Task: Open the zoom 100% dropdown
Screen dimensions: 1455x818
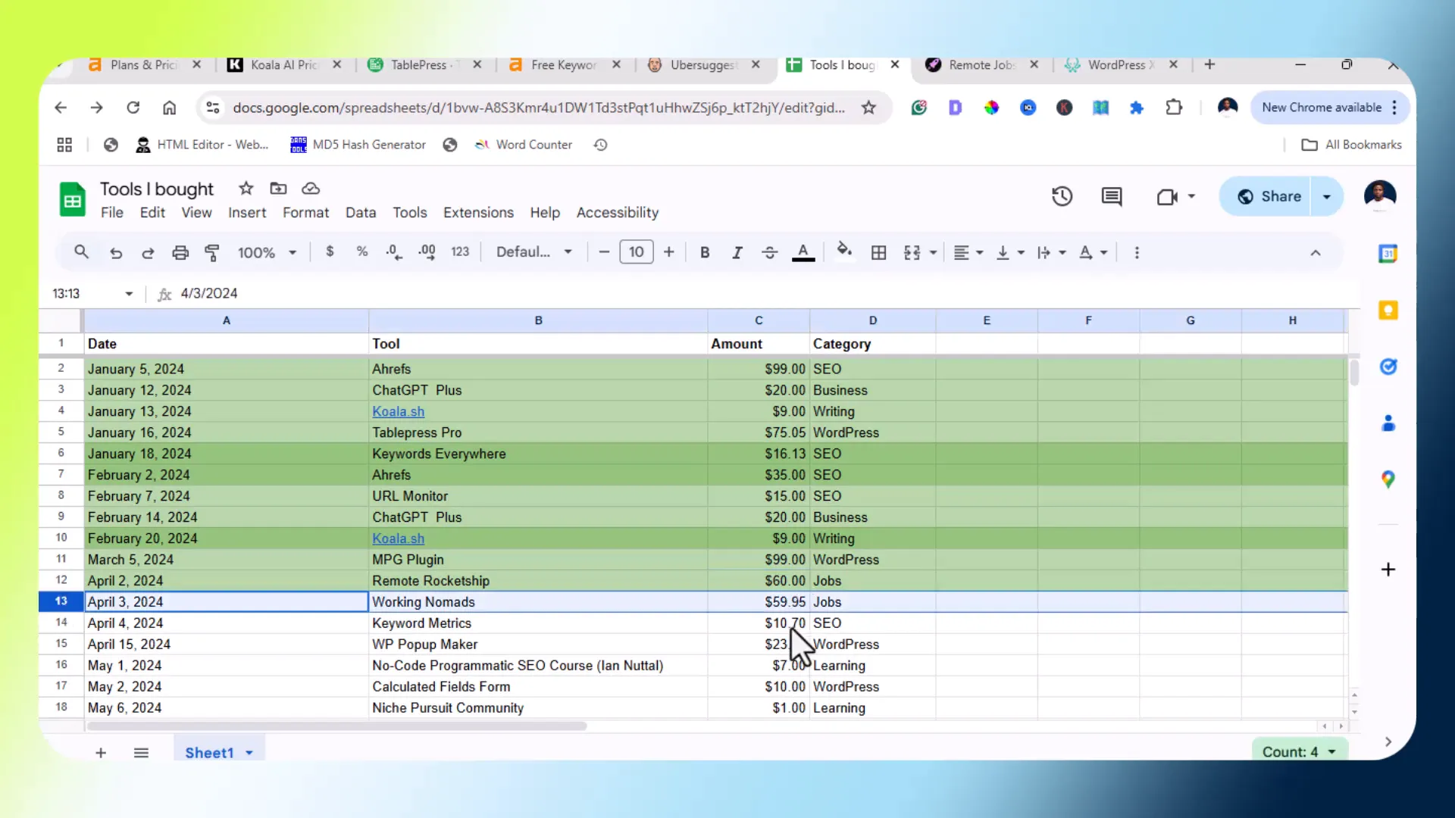Action: (x=267, y=253)
